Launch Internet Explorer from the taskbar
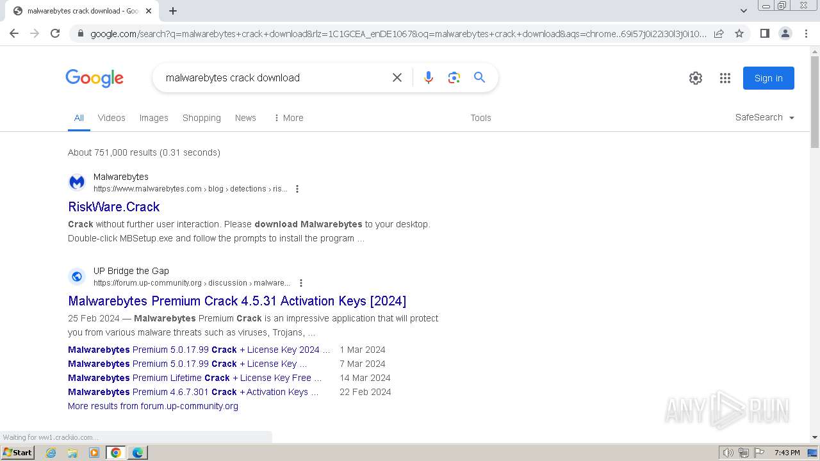 (x=51, y=453)
